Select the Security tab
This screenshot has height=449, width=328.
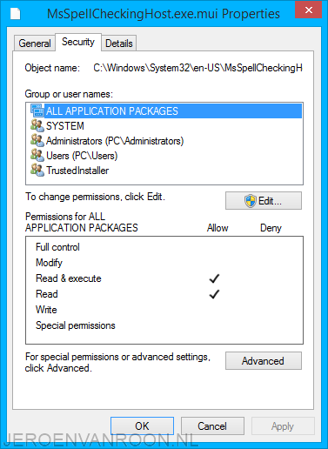(78, 42)
